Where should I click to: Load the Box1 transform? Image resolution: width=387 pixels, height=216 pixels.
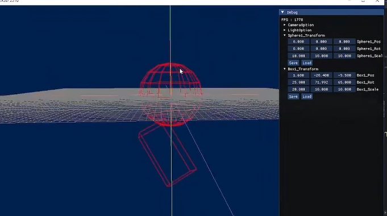[307, 97]
